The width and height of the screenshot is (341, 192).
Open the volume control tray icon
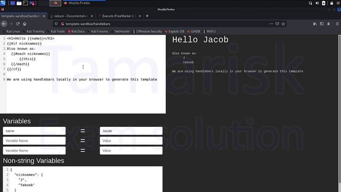(317, 3)
